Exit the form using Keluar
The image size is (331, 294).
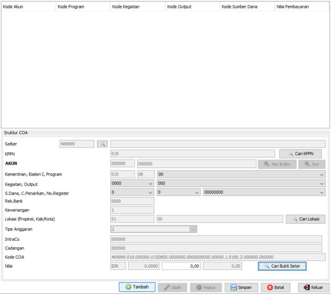click(313, 287)
